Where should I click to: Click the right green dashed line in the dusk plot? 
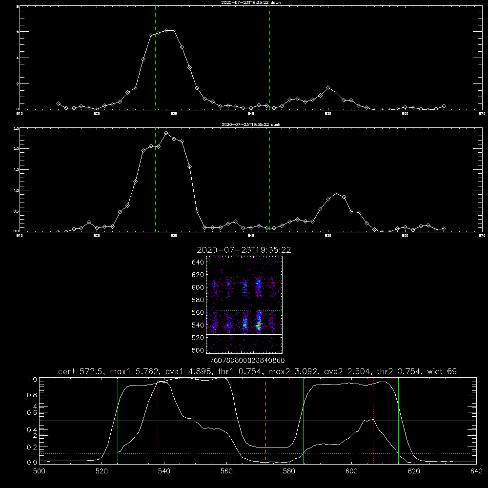[x=269, y=180]
